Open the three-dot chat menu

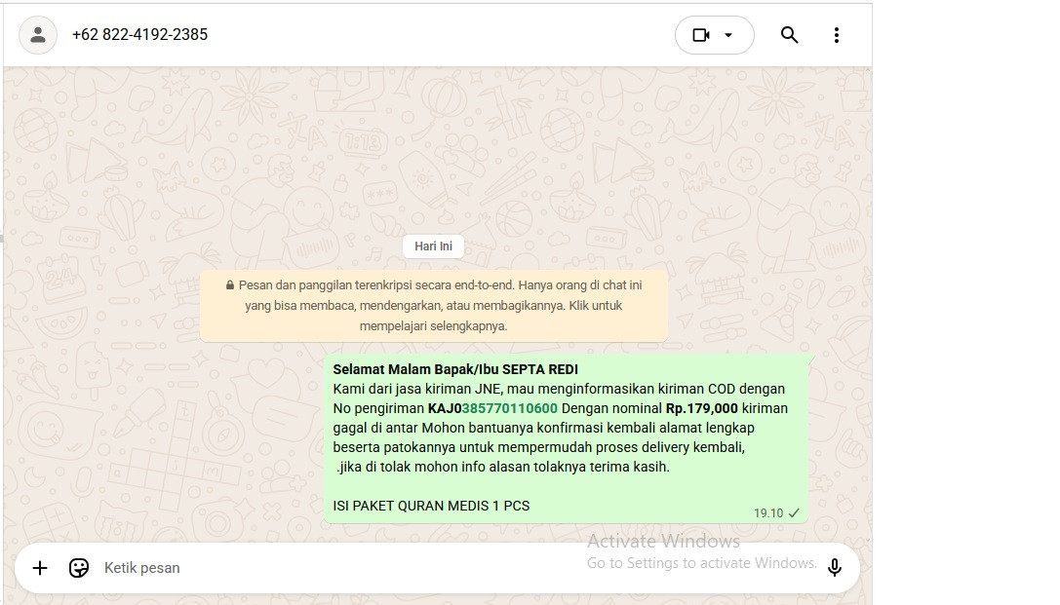pyautogui.click(x=837, y=35)
